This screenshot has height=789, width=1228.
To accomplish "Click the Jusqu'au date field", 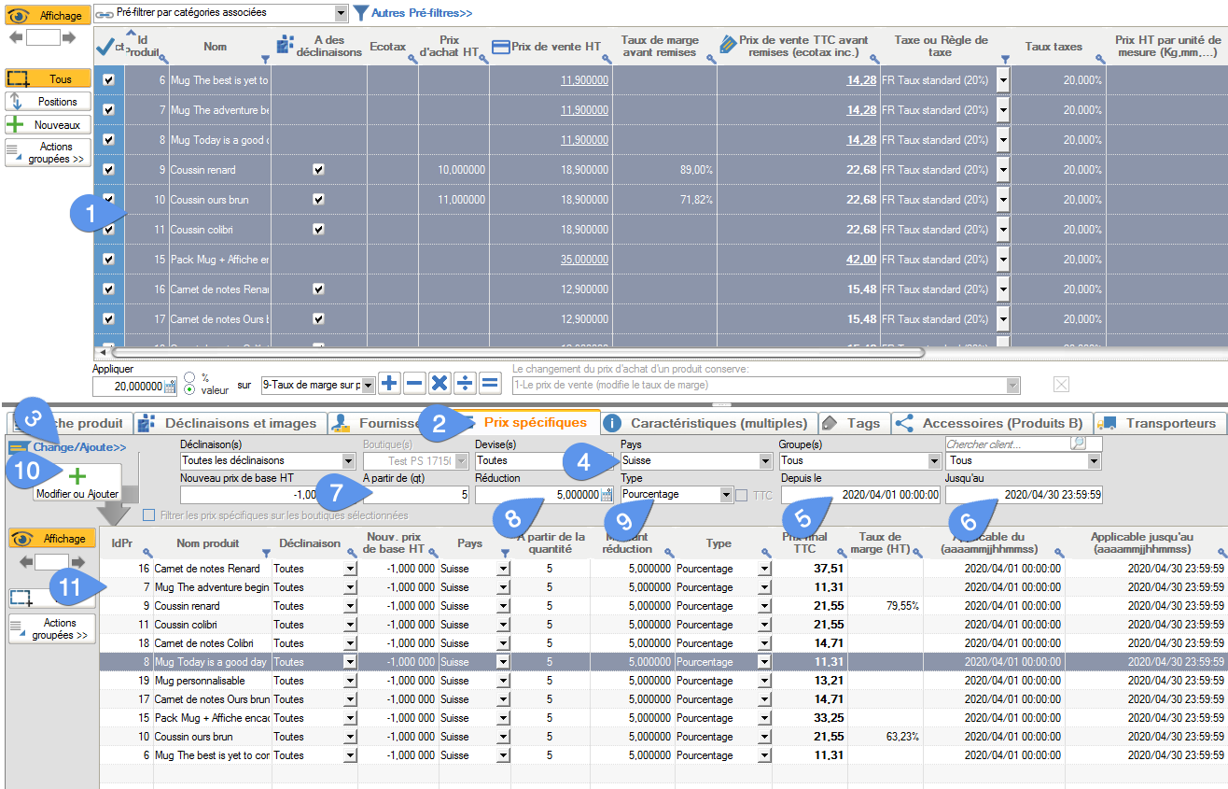I will tap(1024, 495).
